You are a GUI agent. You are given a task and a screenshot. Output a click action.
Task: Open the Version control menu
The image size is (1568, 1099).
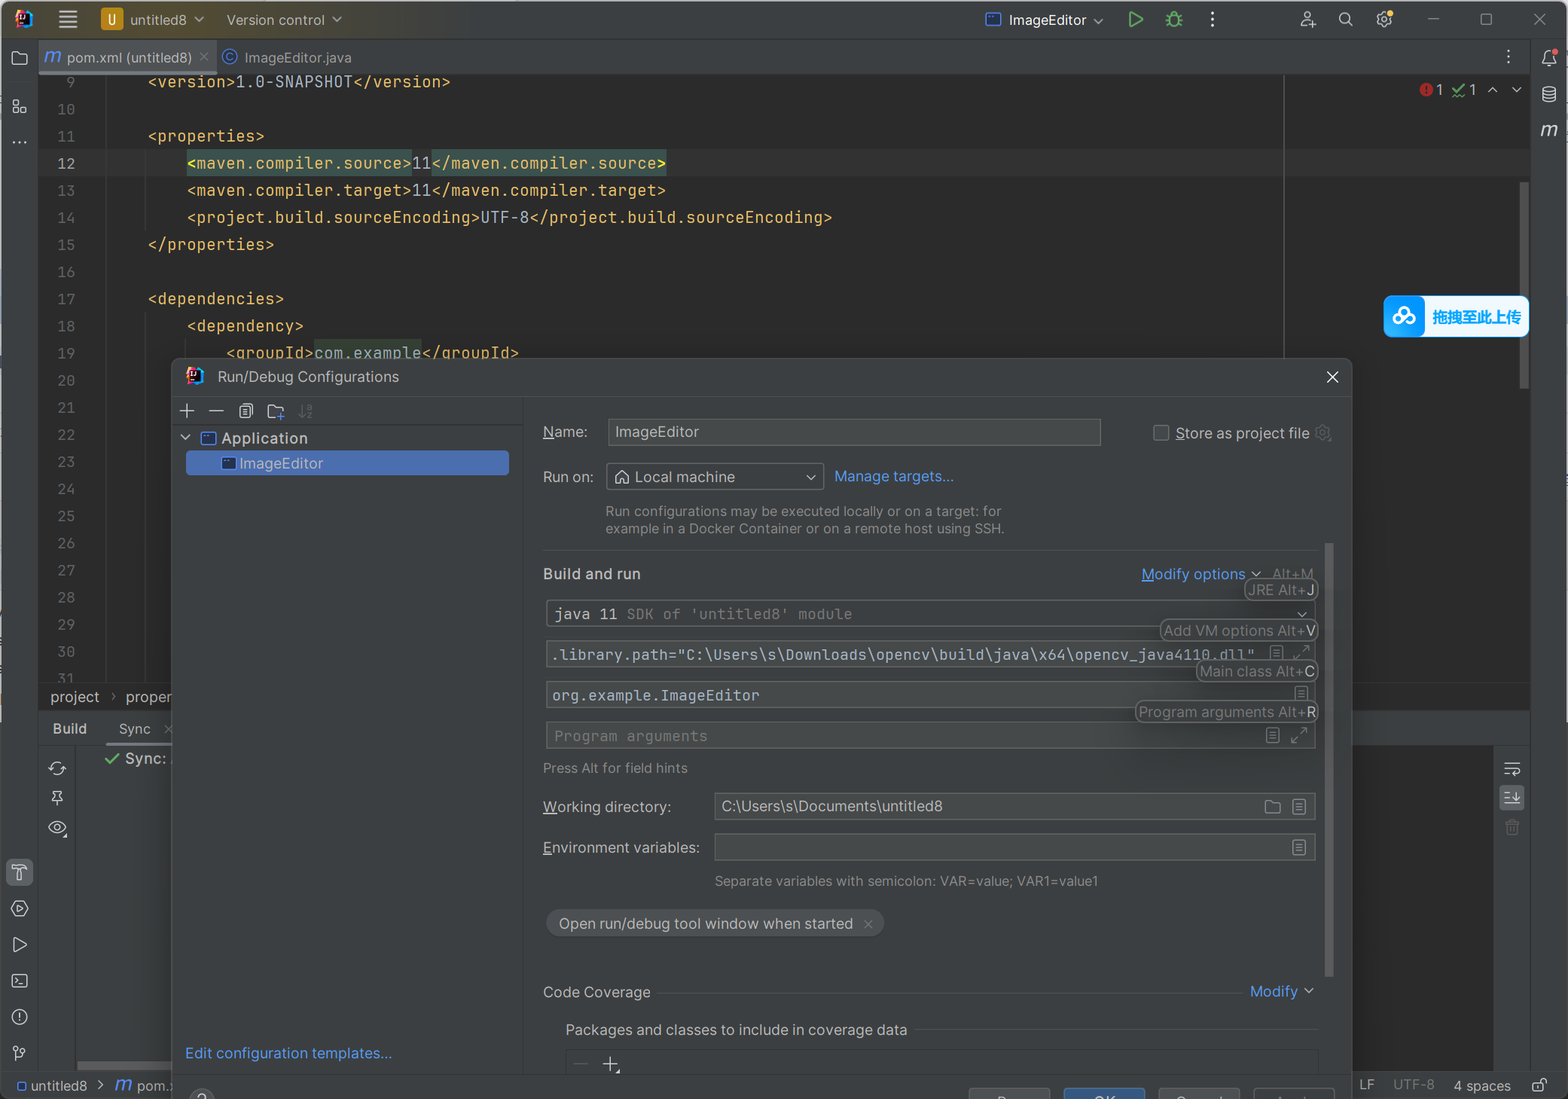click(283, 20)
